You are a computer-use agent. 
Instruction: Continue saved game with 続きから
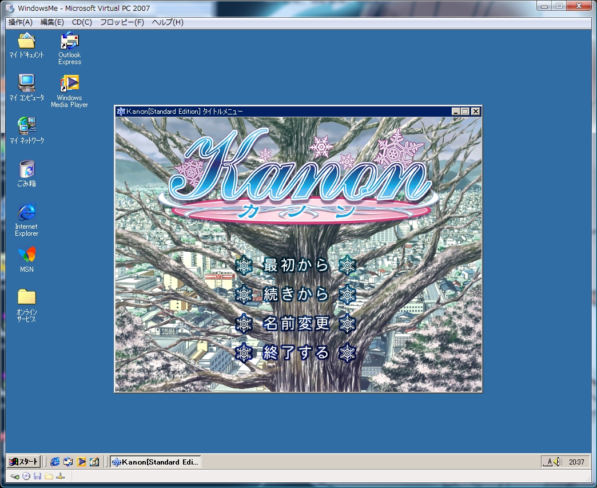tap(296, 295)
